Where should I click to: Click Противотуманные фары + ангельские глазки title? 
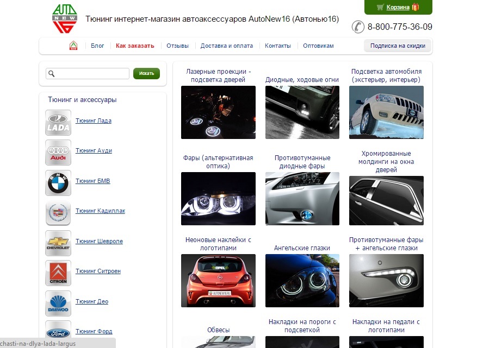click(x=386, y=244)
